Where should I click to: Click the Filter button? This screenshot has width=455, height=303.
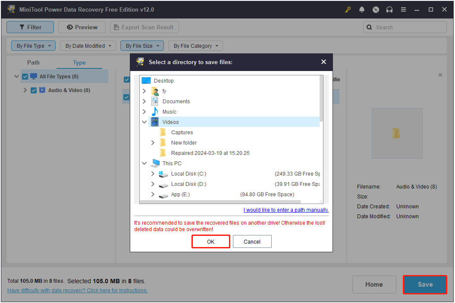pos(30,27)
